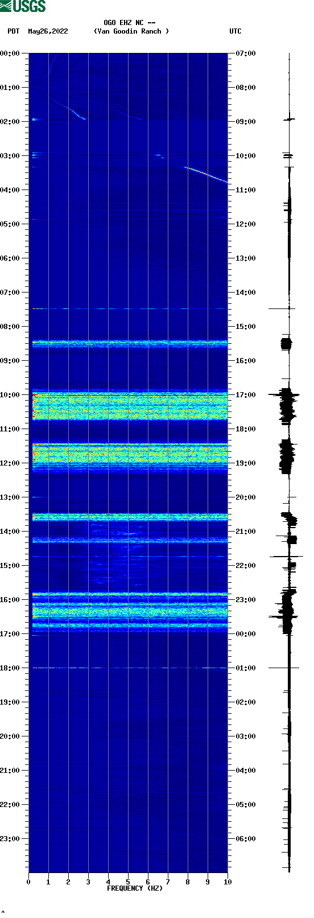Screen dimensions: 314x918
Task: Click the 11:00 UTC time label
Action: click(246, 190)
